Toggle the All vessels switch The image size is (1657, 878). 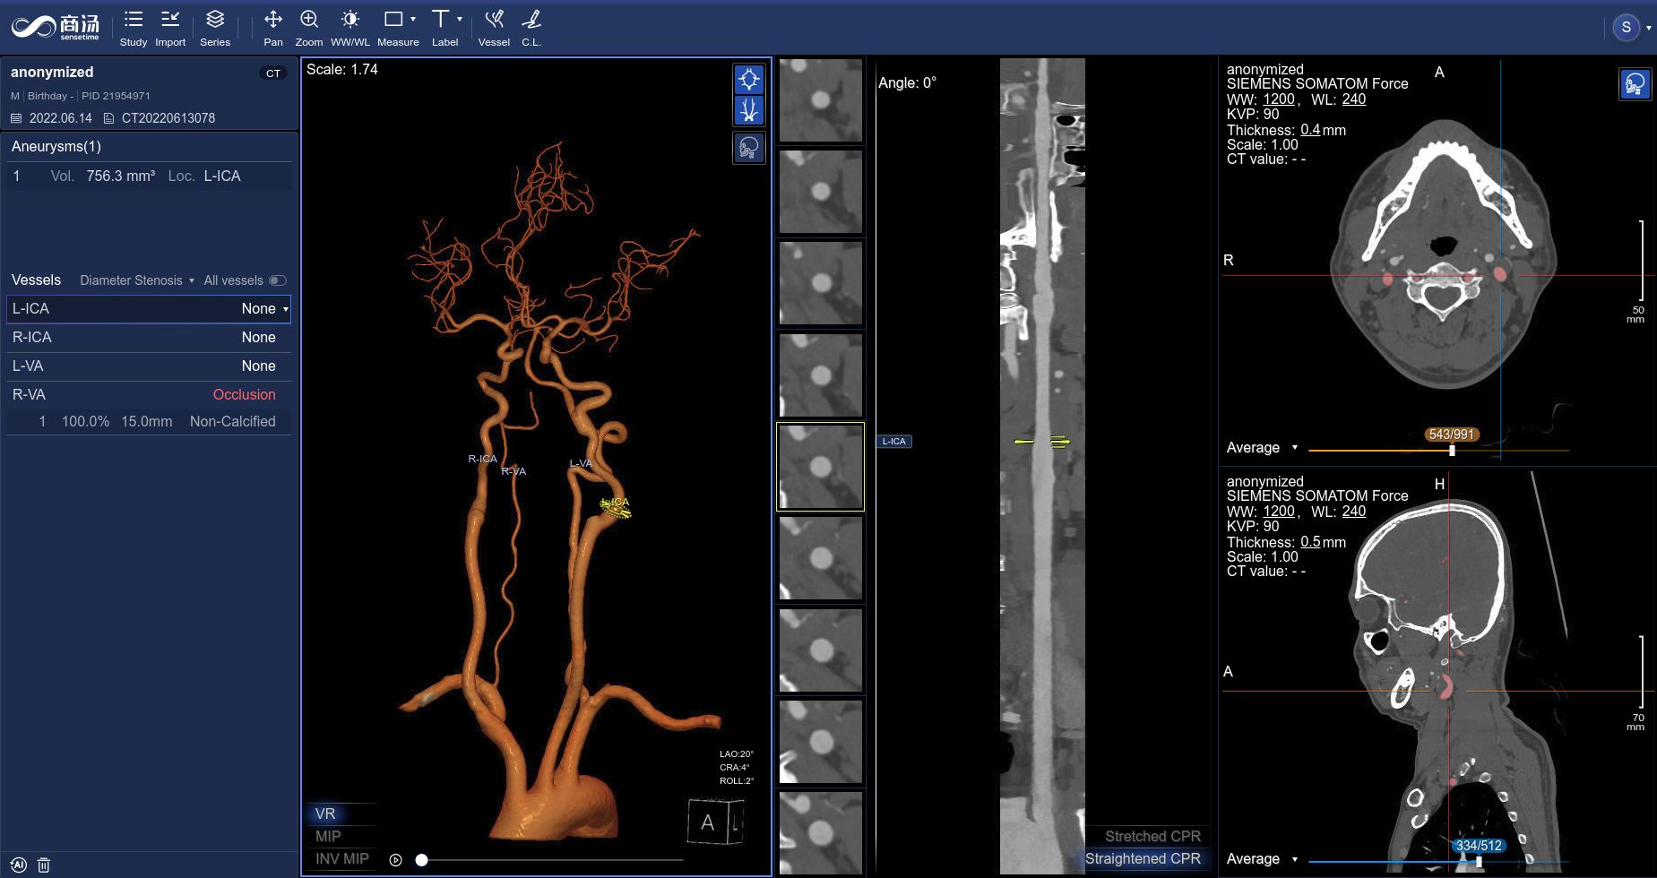click(278, 280)
